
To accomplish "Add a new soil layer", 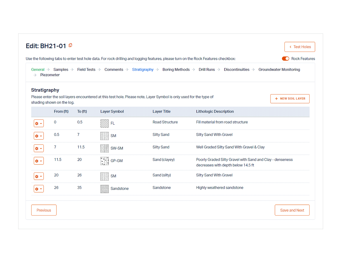I will tap(290, 99).
